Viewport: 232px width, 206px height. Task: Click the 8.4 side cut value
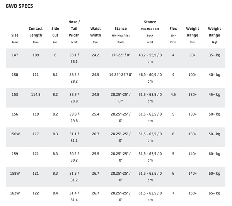pos(55,193)
